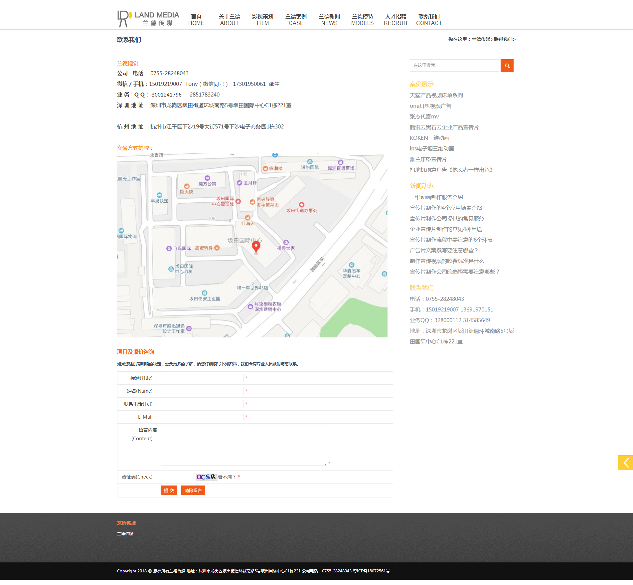
Task: Expand the yellow side panel arrow
Action: pyautogui.click(x=625, y=463)
